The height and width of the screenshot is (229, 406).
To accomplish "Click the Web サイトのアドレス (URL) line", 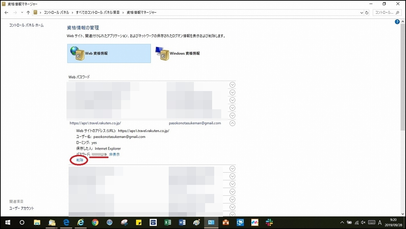I will point(123,131).
